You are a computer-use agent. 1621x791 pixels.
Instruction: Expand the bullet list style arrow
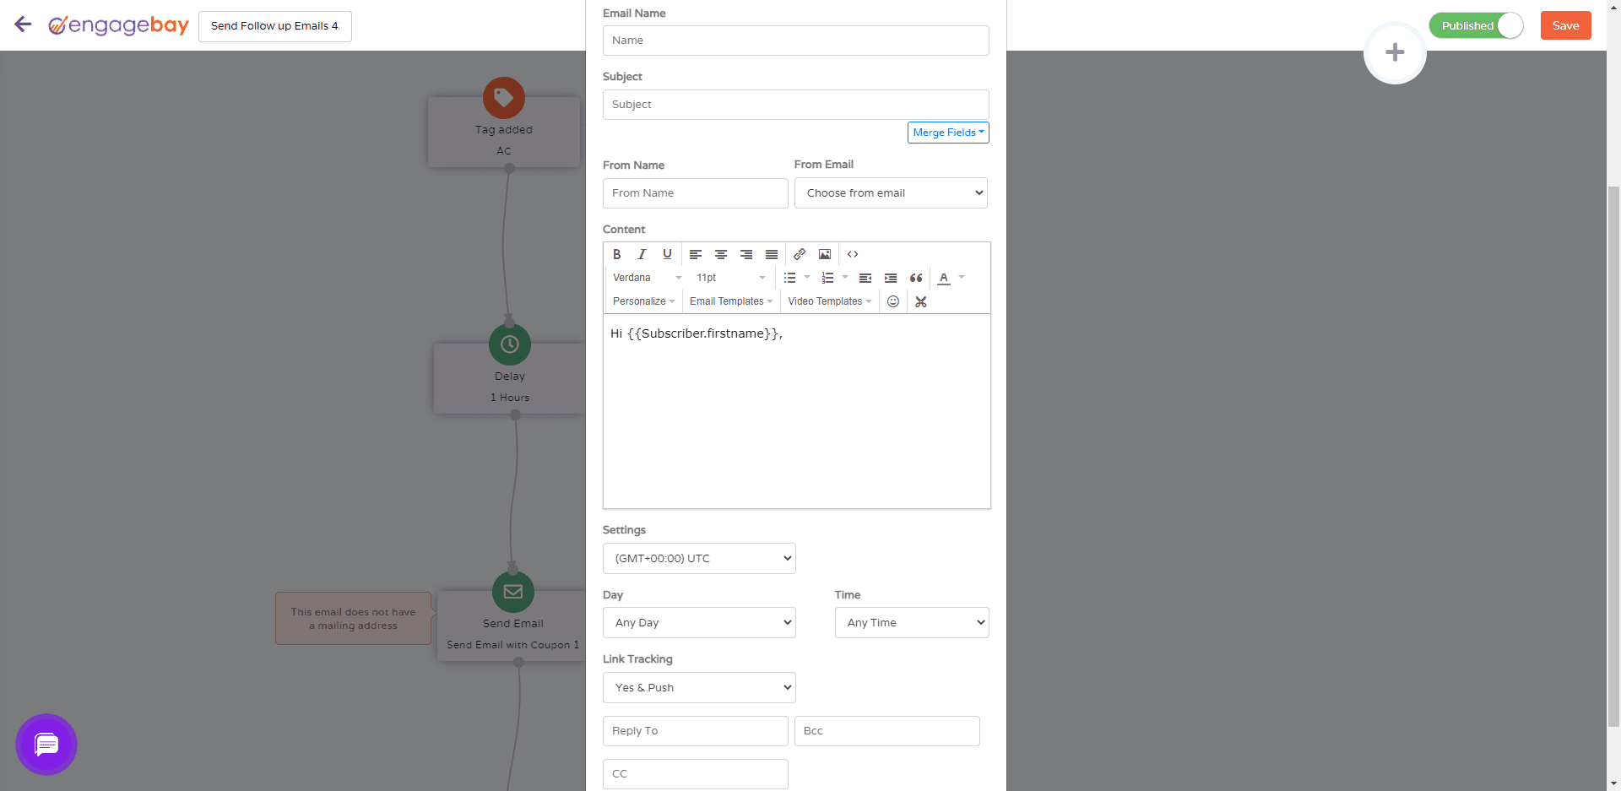(807, 278)
